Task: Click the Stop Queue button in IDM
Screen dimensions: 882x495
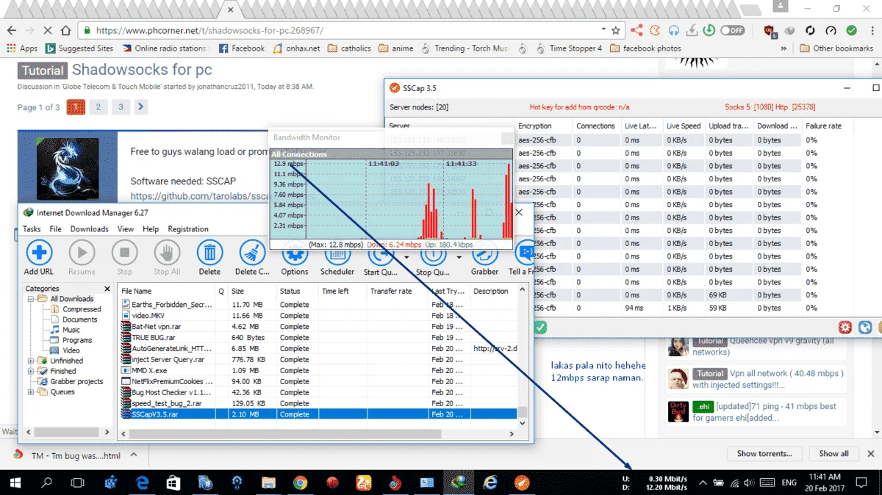Action: pos(433,257)
